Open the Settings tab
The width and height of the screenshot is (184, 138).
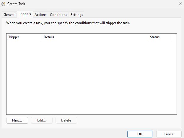coord(76,15)
